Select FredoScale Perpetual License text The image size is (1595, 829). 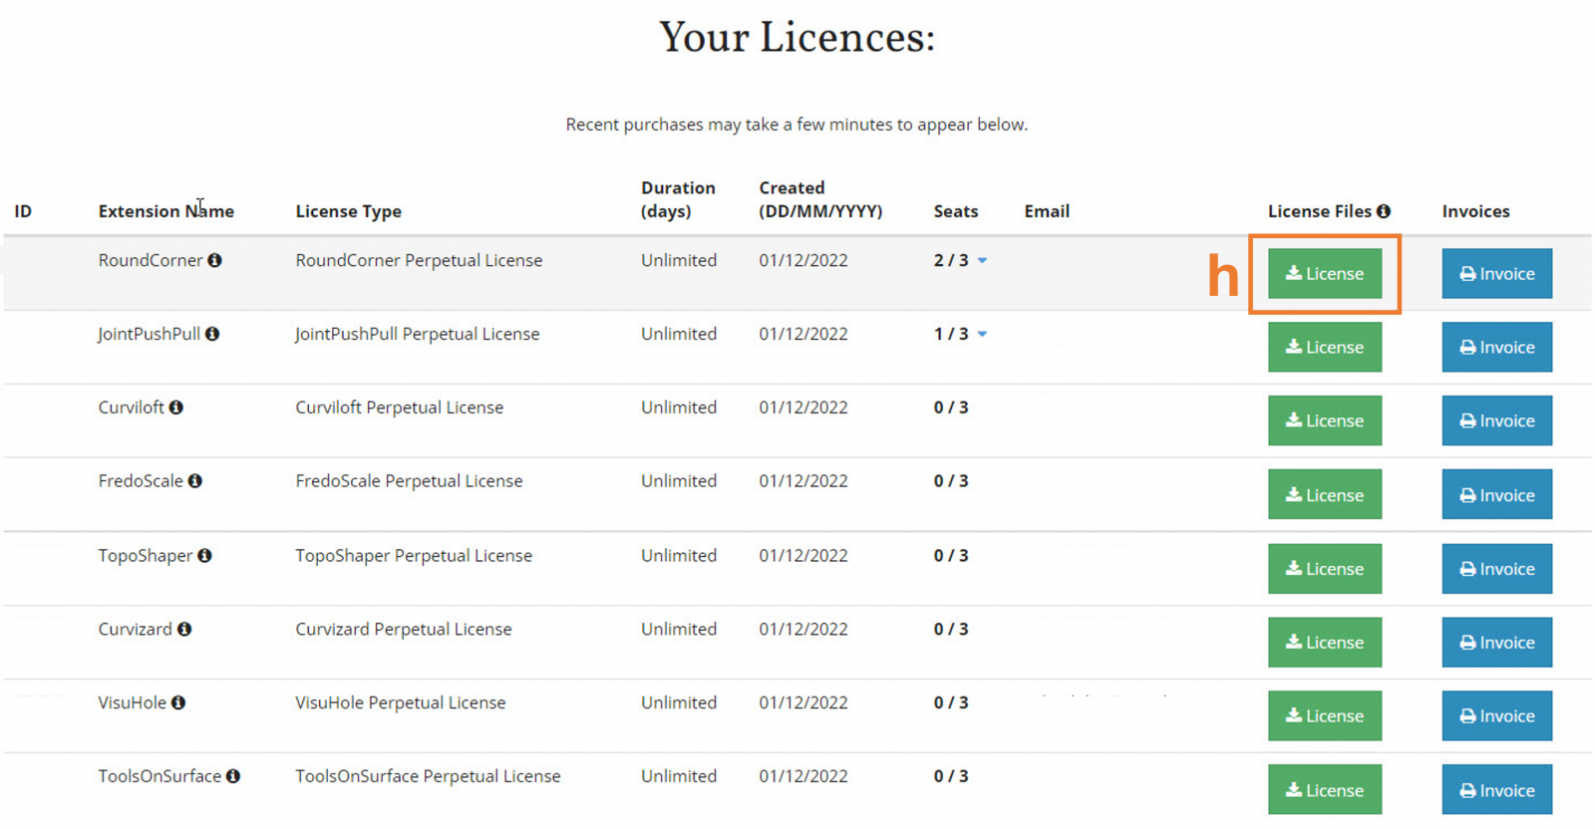[409, 481]
